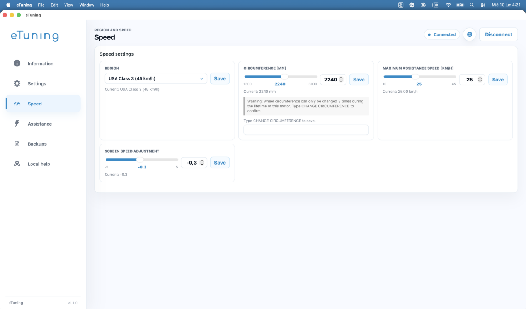Viewport: 526px width, 309px height.
Task: Click the globe language icon
Action: (x=470, y=34)
